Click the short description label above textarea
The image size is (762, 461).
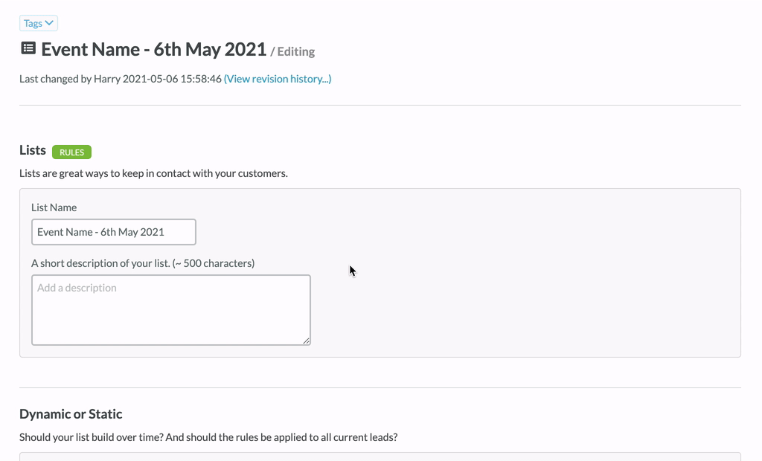tap(143, 263)
